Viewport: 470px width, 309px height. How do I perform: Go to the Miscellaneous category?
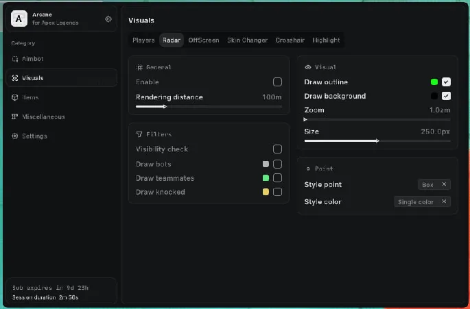[43, 116]
